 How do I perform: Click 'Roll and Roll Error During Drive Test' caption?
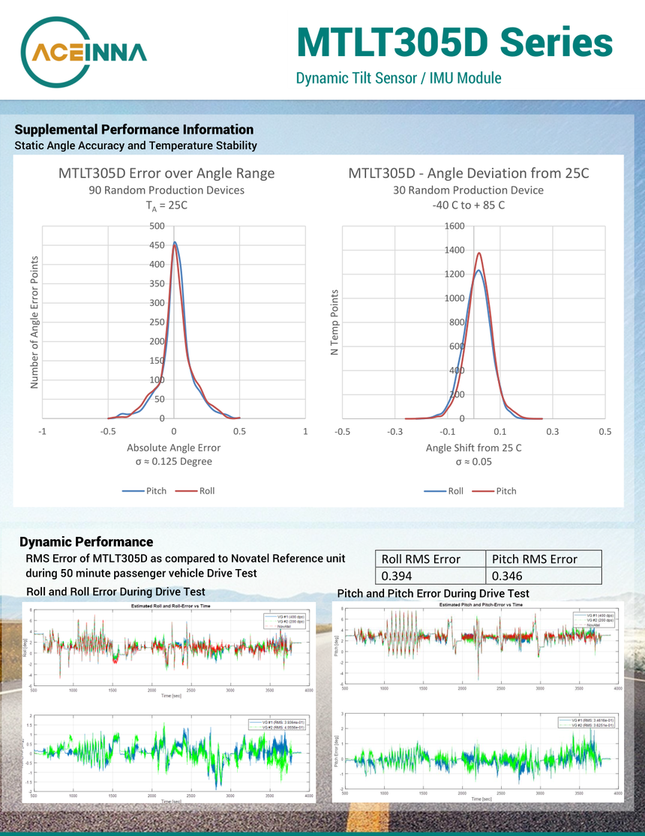coord(115,592)
